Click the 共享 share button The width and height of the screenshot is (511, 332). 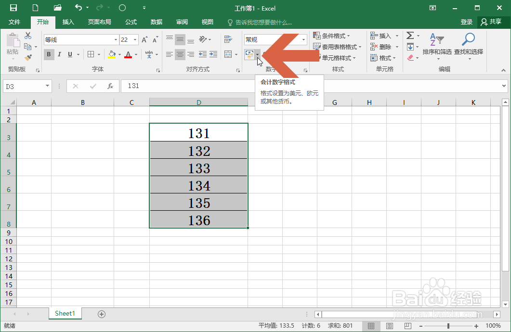[491, 22]
